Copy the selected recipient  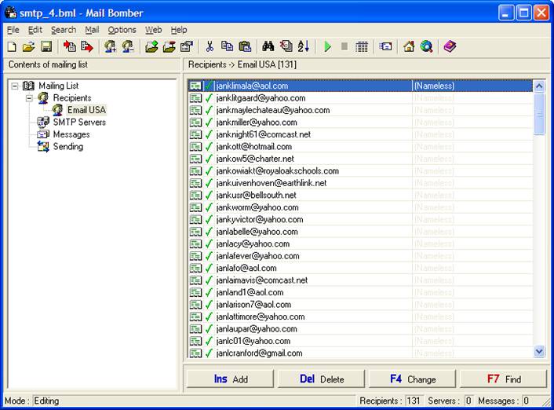[x=228, y=46]
